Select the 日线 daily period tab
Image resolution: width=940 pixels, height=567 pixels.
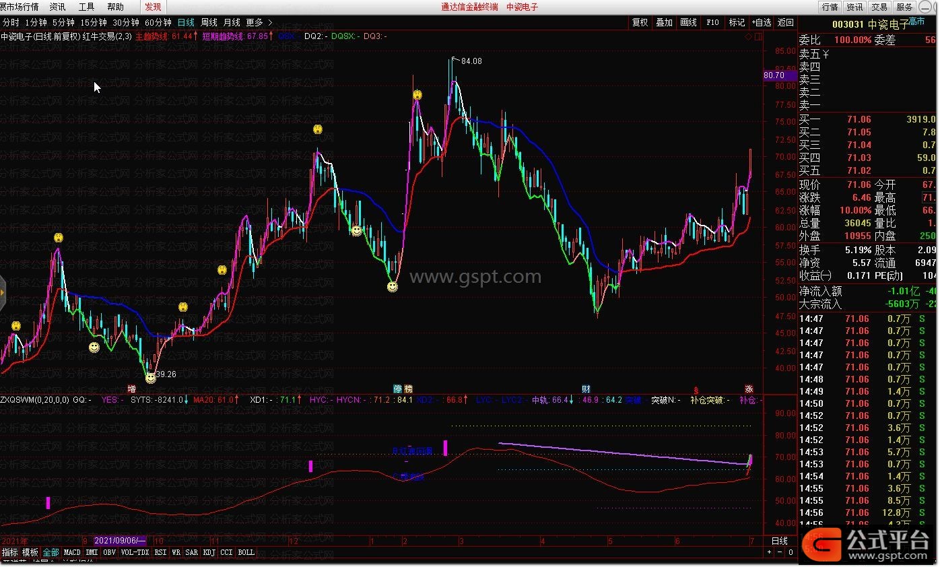point(186,22)
